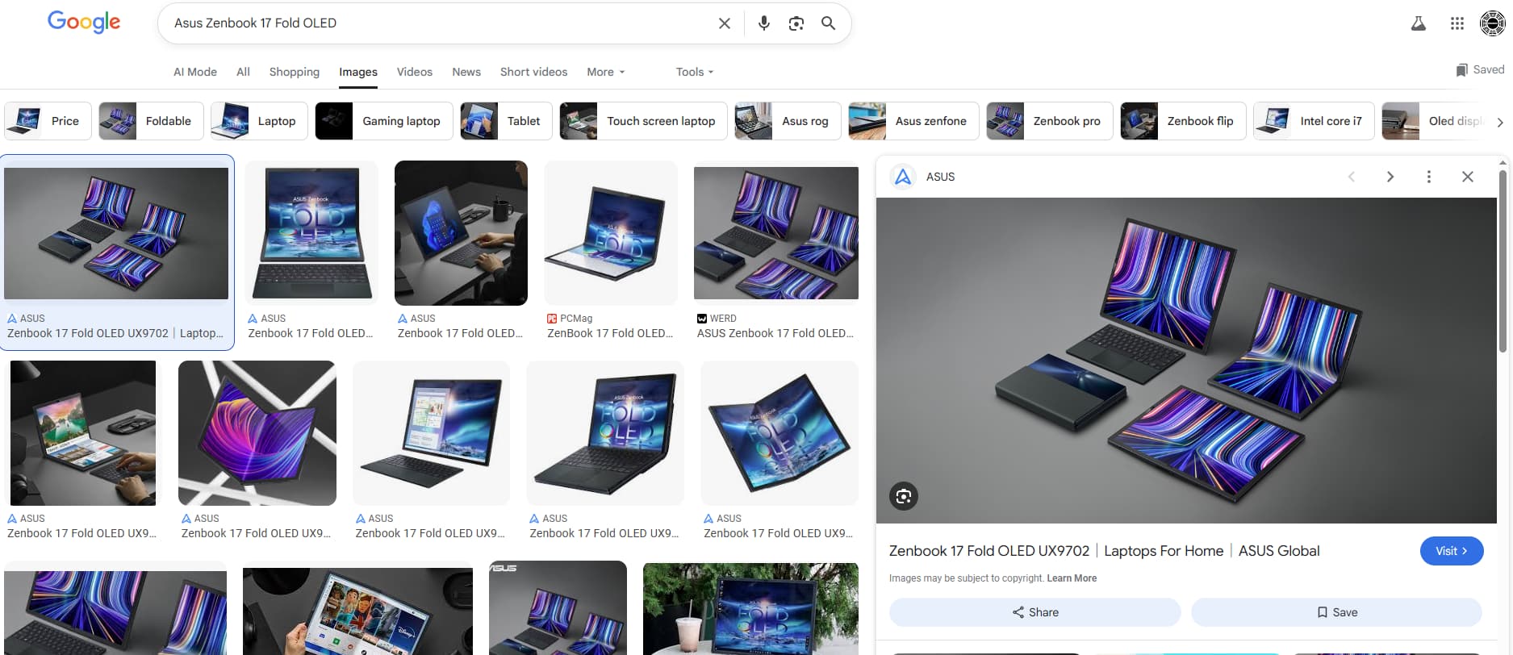Open selected ASUS Zenbook UX9702 Laptop result
Viewport: 1513px width, 655px height.
click(x=117, y=252)
